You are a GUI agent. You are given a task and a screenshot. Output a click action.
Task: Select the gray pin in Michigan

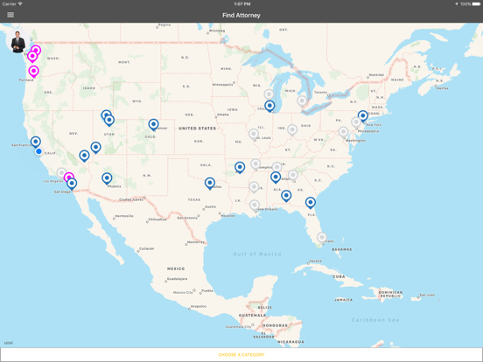pyautogui.click(x=302, y=101)
